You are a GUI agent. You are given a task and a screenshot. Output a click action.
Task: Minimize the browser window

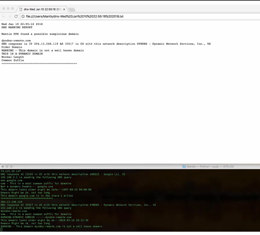pyautogui.click(x=8, y=9)
